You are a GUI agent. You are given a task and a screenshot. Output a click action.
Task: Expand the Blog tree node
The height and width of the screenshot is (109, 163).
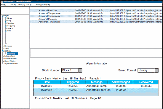pyautogui.click(x=6, y=21)
